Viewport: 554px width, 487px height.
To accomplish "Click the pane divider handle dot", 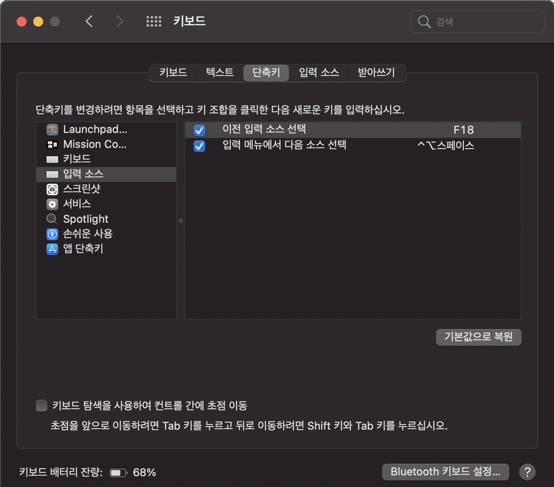I will [x=181, y=221].
